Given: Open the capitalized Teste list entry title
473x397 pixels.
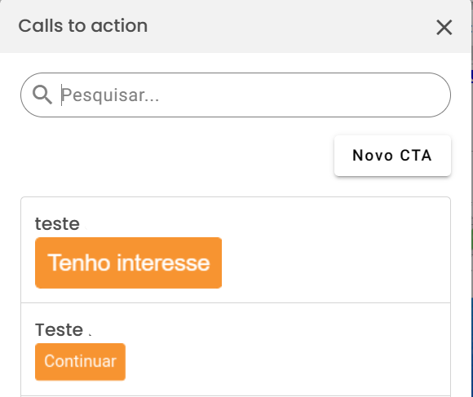Looking at the screenshot, I should click(x=59, y=330).
